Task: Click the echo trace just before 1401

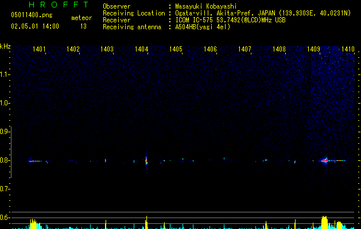Action: tap(35, 161)
